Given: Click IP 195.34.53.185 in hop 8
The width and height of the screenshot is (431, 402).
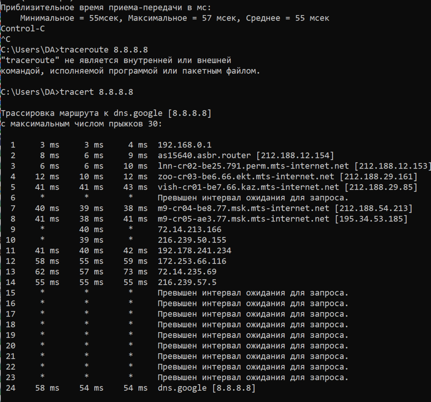Looking at the screenshot, I should (371, 219).
